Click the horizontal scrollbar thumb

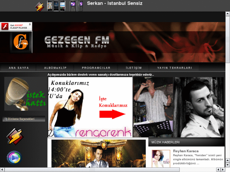point(92,170)
